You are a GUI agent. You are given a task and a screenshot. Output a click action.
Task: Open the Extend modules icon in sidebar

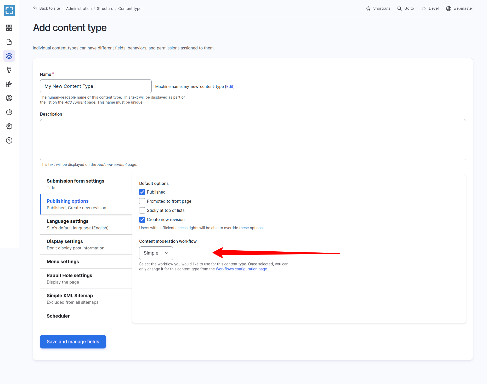[9, 84]
